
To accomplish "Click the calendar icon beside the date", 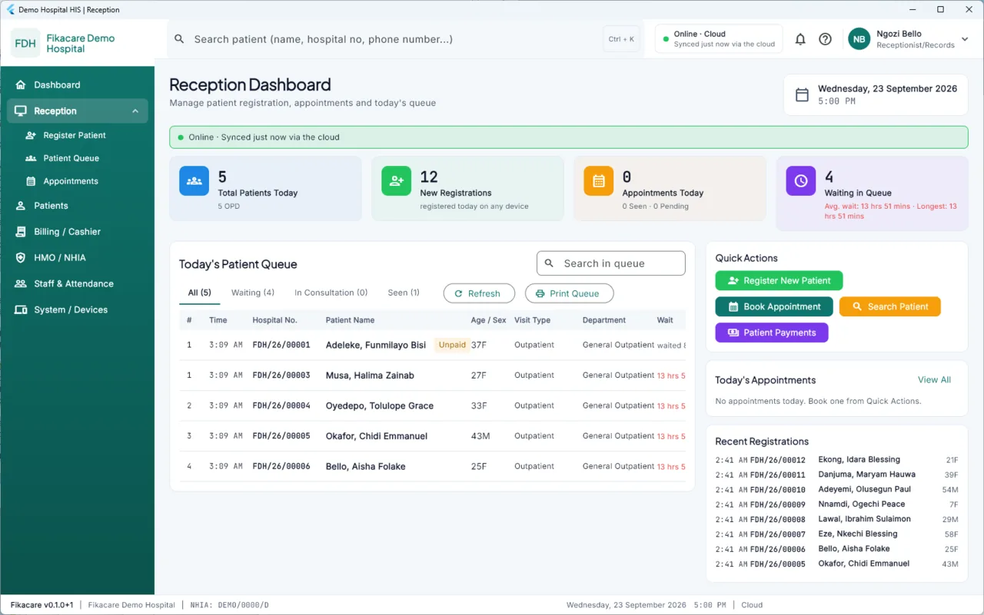I will coord(802,95).
